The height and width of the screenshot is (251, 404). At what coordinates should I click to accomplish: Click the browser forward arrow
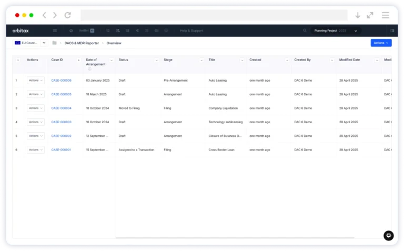click(55, 15)
